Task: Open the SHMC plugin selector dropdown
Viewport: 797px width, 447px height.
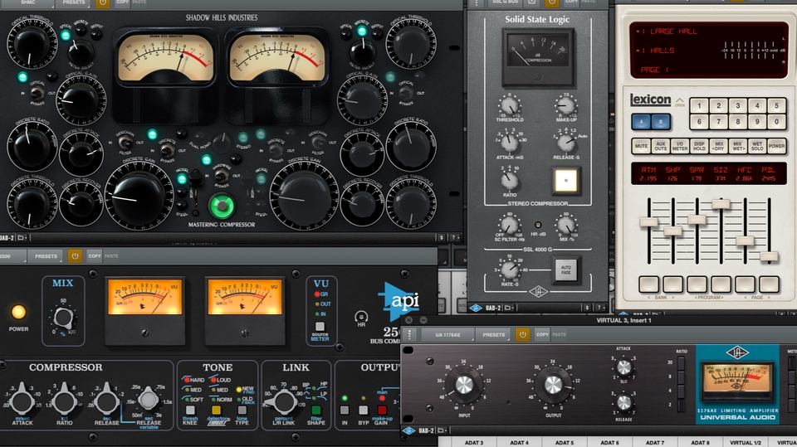Action: pyautogui.click(x=27, y=3)
